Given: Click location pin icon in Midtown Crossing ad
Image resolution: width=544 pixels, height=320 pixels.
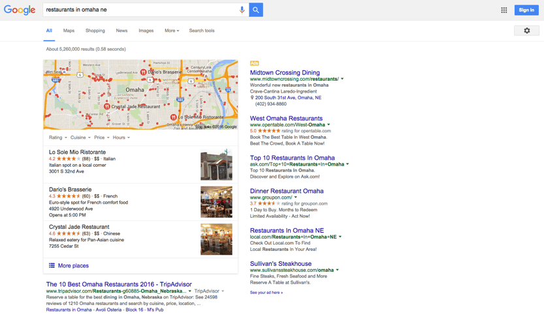Looking at the screenshot, I should 252,98.
